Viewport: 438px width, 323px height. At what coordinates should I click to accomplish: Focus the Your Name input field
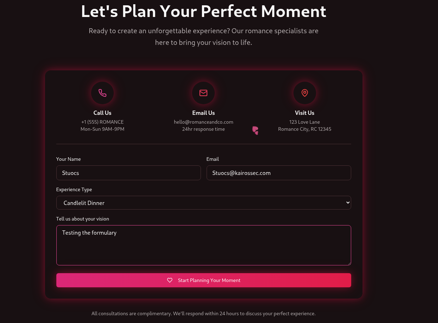point(128,173)
